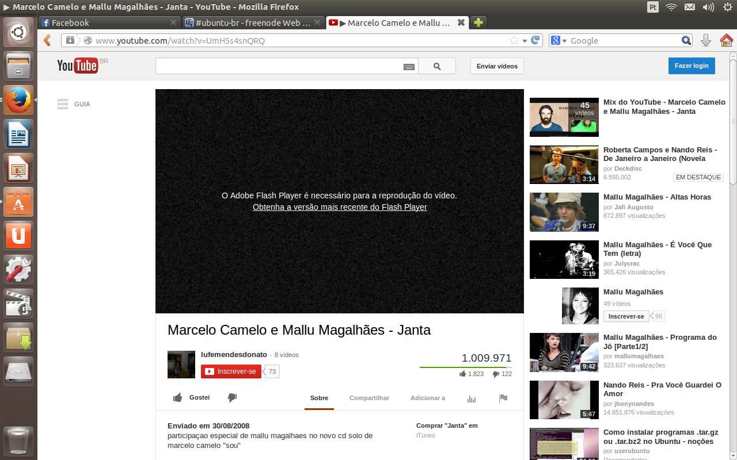737x460 pixels.
Task: Click the 8 vídeos link
Action: (x=286, y=355)
